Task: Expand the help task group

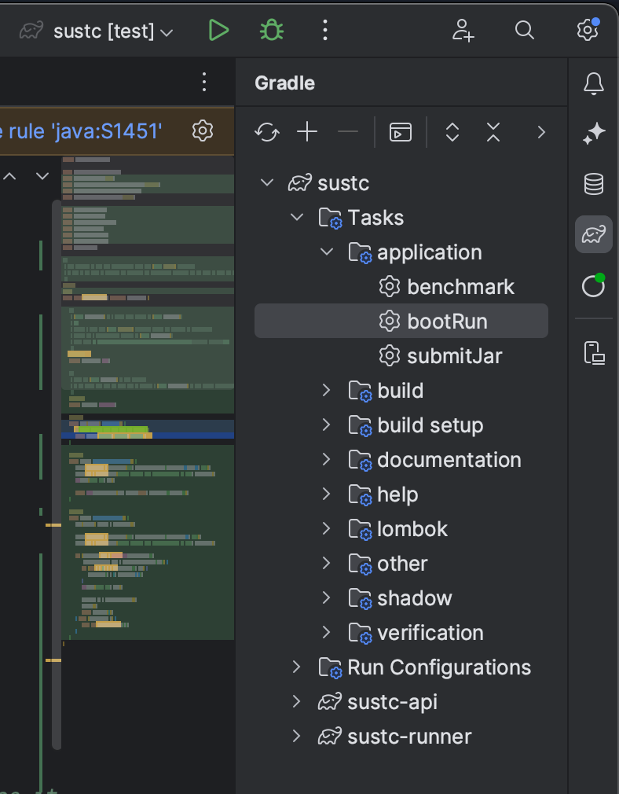Action: coord(327,494)
